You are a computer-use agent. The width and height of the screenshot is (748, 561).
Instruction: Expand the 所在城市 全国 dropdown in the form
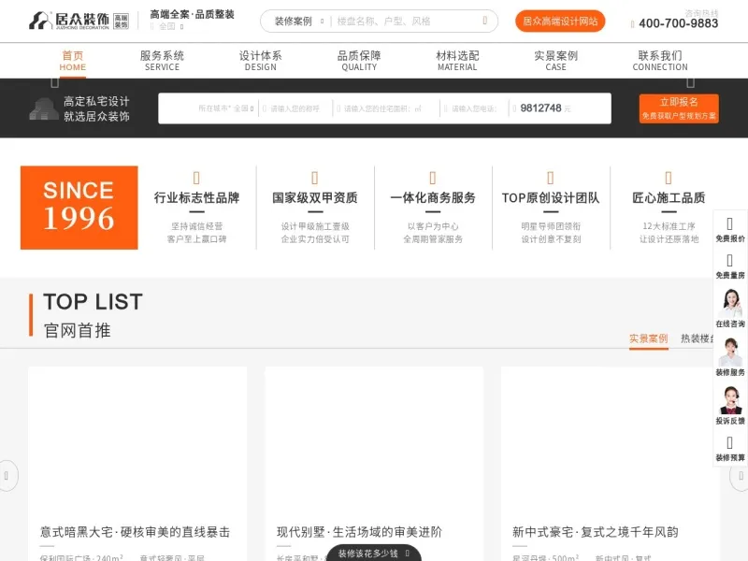[x=226, y=108]
